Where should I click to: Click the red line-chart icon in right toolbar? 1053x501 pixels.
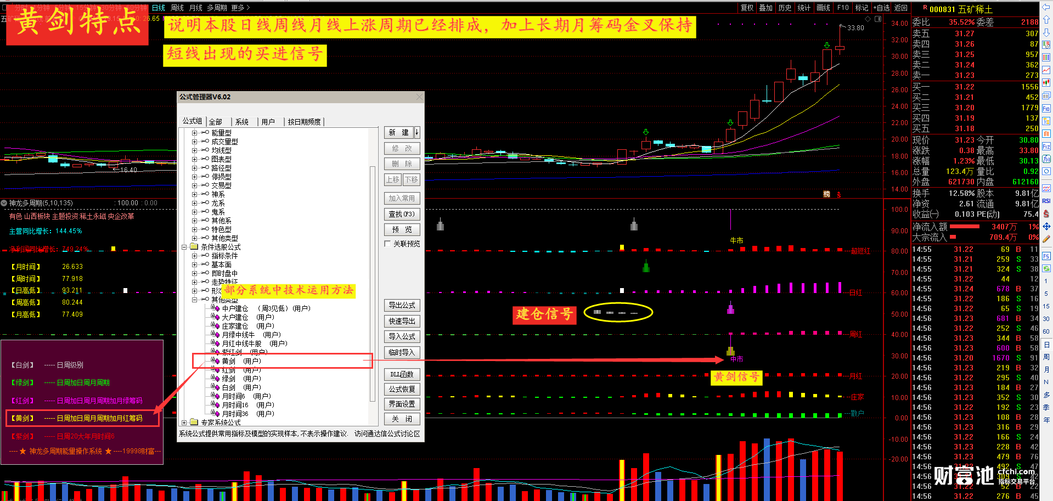tap(1046, 70)
